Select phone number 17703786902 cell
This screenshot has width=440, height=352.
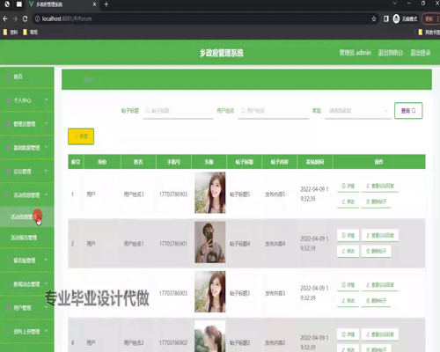point(173,343)
